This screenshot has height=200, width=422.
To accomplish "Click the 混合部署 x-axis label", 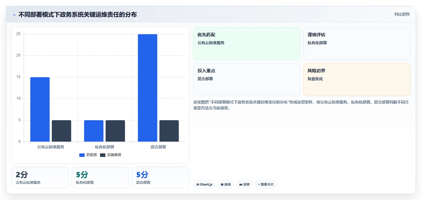I will (x=158, y=147).
